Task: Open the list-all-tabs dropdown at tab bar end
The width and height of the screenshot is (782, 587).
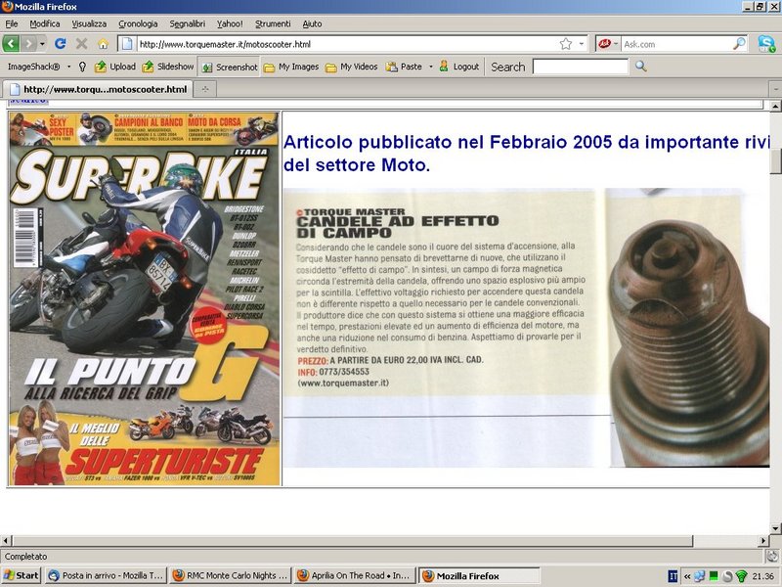Action: [776, 89]
